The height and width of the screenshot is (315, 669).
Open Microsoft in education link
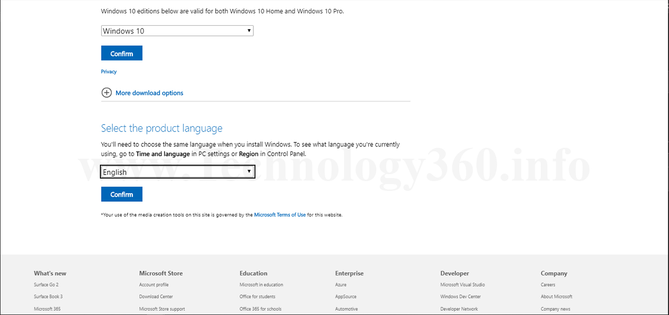(x=261, y=285)
